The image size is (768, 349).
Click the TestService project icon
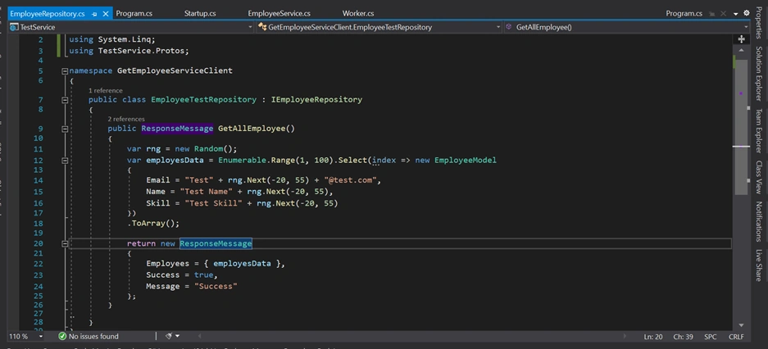[13, 27]
